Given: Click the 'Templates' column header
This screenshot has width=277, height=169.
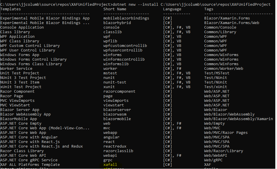Looking at the screenshot, I should point(11,9).
